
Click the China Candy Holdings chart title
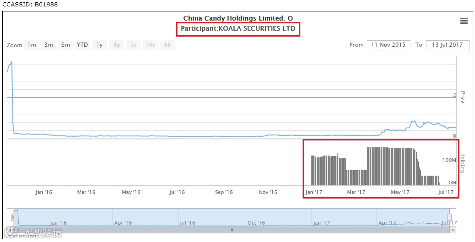238,18
